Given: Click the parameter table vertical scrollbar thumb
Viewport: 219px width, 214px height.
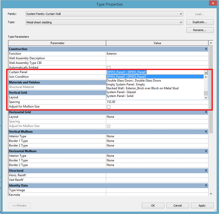Looking at the screenshot, I should [x=211, y=89].
